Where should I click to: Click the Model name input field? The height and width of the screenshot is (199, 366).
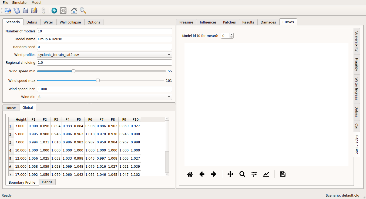point(105,39)
